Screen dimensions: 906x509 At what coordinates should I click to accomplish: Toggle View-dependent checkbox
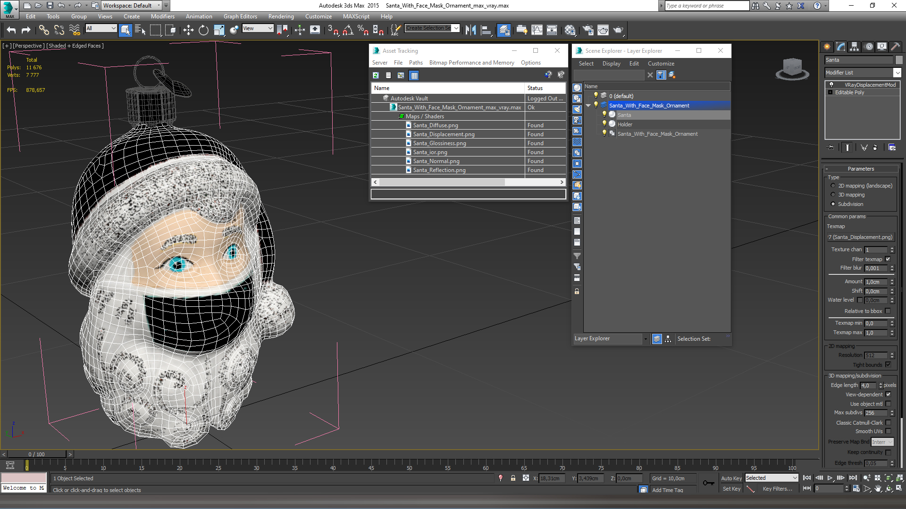pyautogui.click(x=888, y=394)
